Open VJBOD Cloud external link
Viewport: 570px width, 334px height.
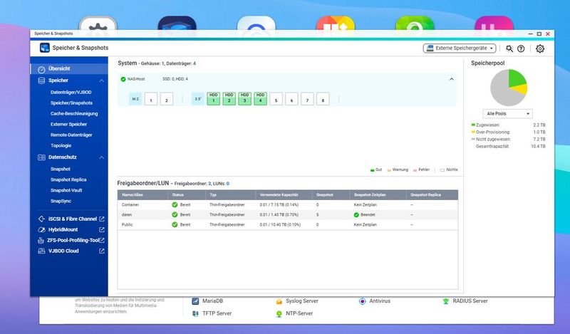point(101,251)
